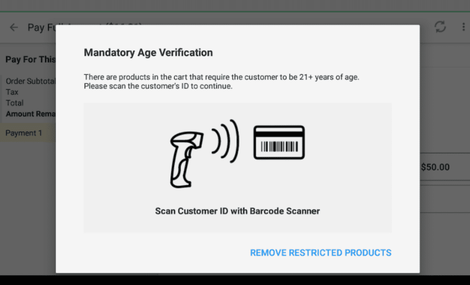Viewport: 470px width, 285px height.
Task: Click the scanner signal waves icon
Action: (x=225, y=141)
